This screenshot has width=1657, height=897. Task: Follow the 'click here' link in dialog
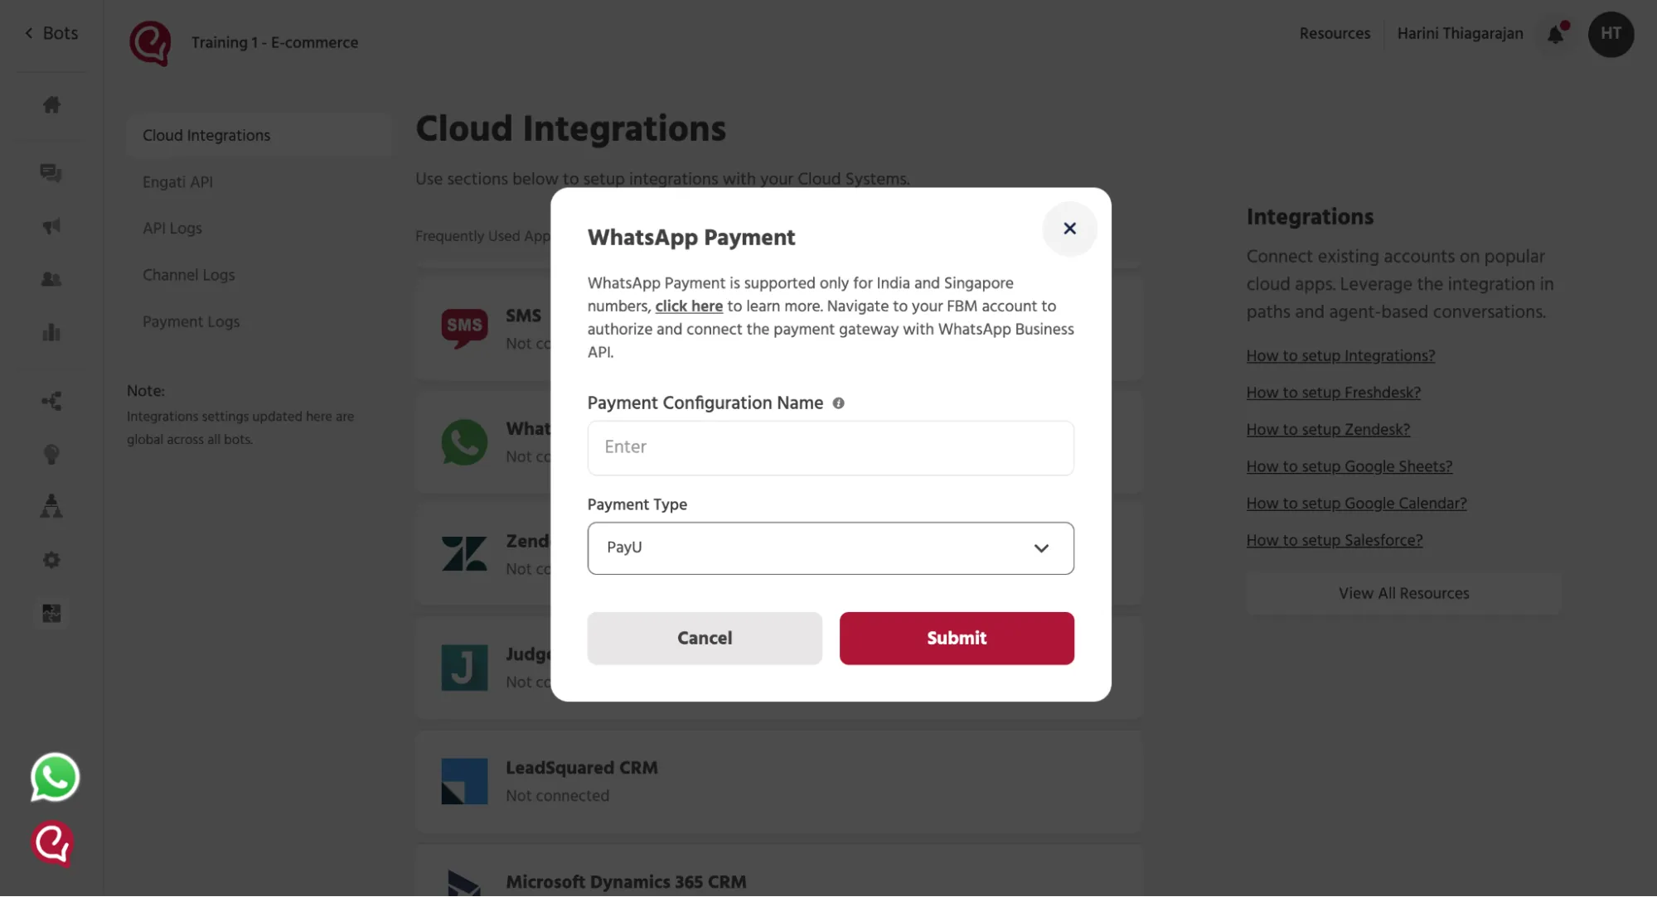tap(689, 306)
